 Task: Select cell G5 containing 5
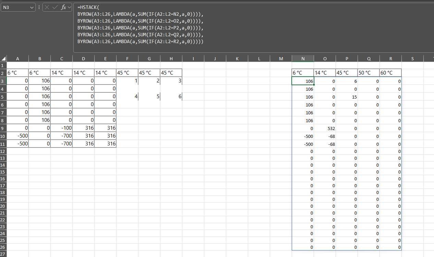149,97
